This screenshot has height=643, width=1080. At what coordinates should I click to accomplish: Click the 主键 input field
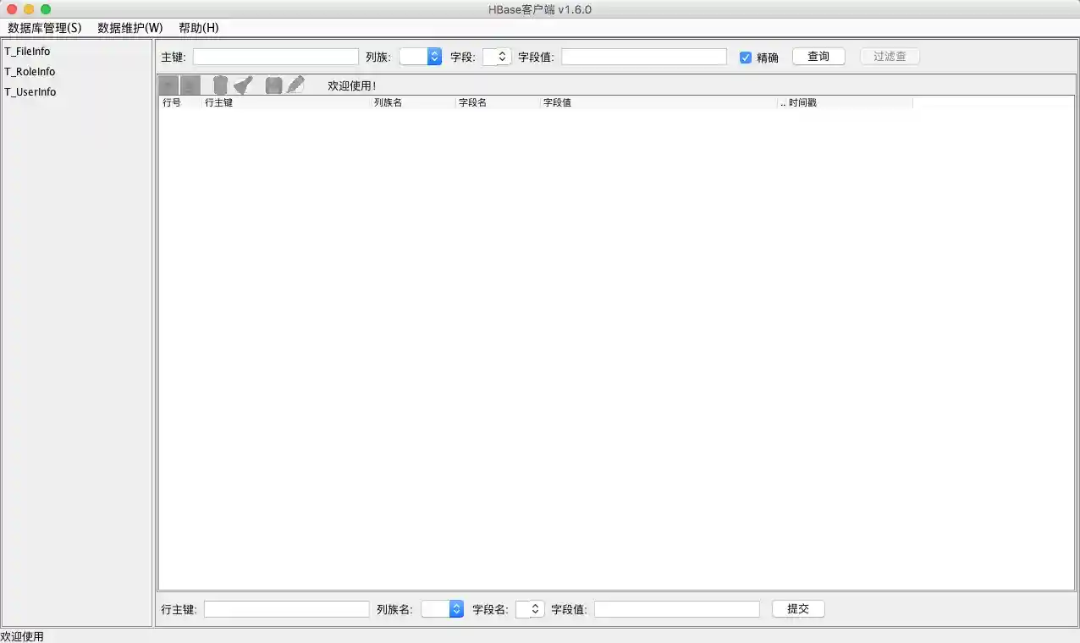[276, 57]
